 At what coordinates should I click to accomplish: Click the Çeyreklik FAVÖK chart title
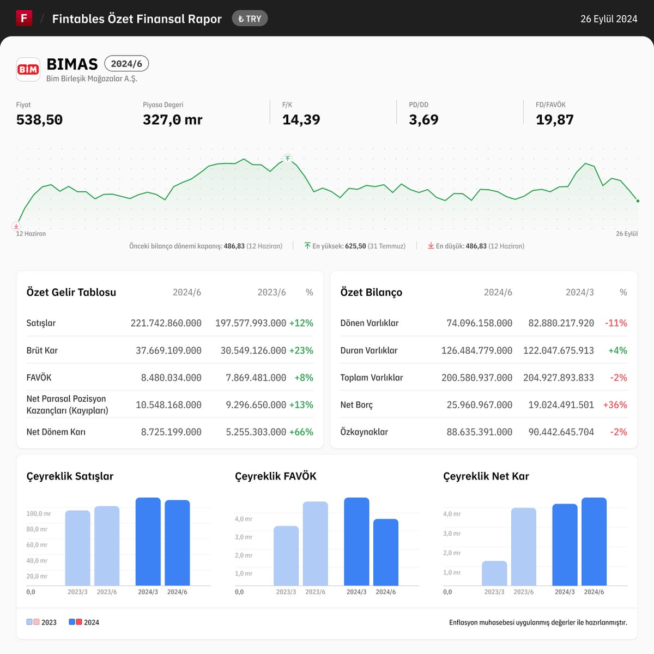[276, 476]
